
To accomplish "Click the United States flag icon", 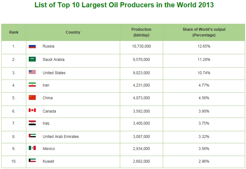I will [32, 72].
